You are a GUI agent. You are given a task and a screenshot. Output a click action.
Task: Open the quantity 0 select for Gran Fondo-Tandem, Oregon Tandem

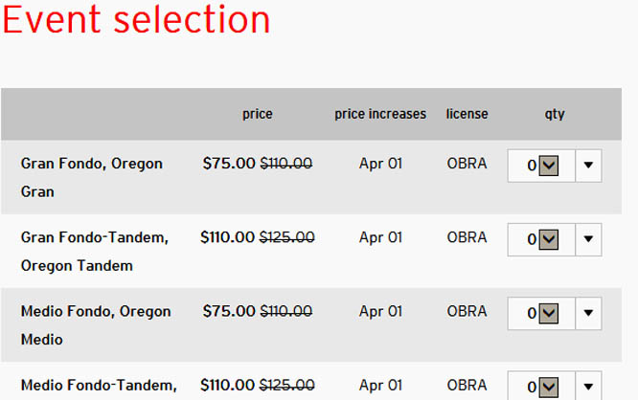coord(541,238)
